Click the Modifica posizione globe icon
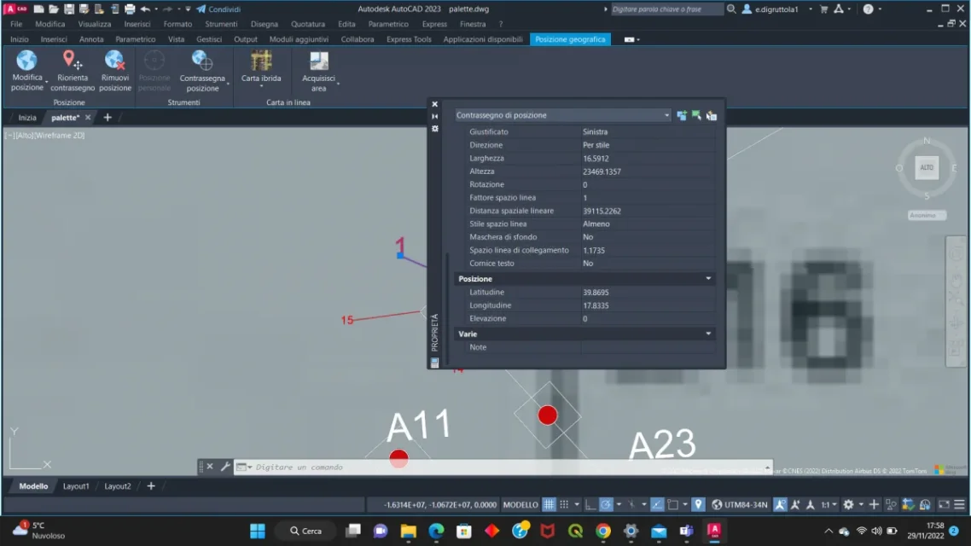Image resolution: width=971 pixels, height=546 pixels. 26,61
